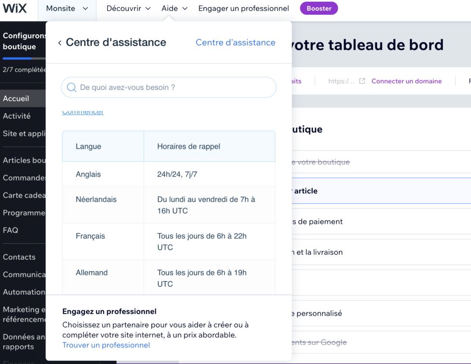471x364 pixels.
Task: Open Activité in the left sidebar
Action: pyautogui.click(x=17, y=116)
